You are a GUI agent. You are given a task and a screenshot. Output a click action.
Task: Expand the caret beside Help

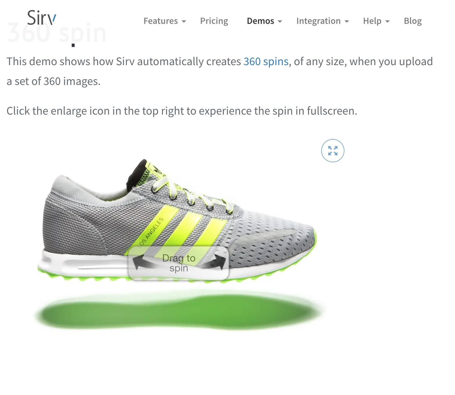coord(387,22)
